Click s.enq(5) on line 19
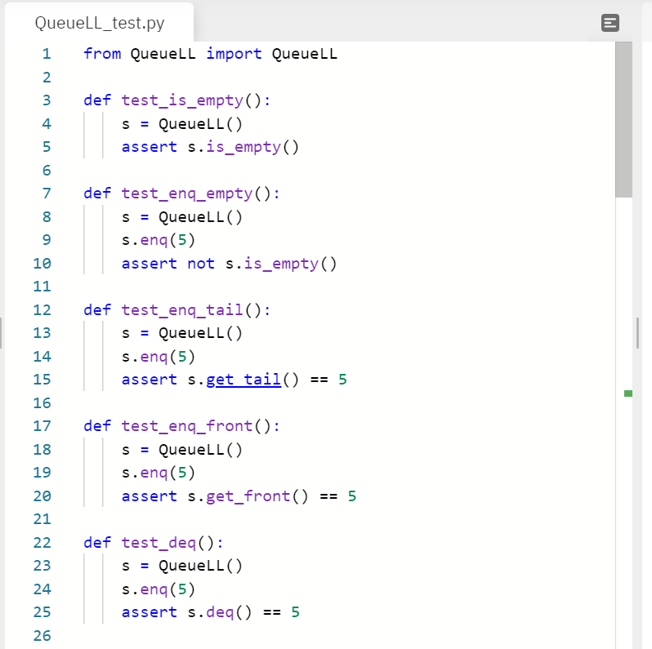 158,473
